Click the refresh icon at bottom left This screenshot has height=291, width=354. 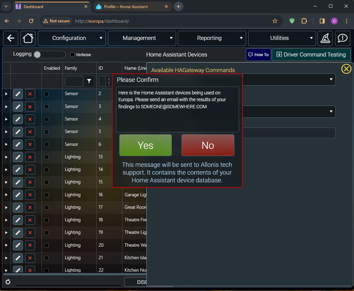click(8, 282)
